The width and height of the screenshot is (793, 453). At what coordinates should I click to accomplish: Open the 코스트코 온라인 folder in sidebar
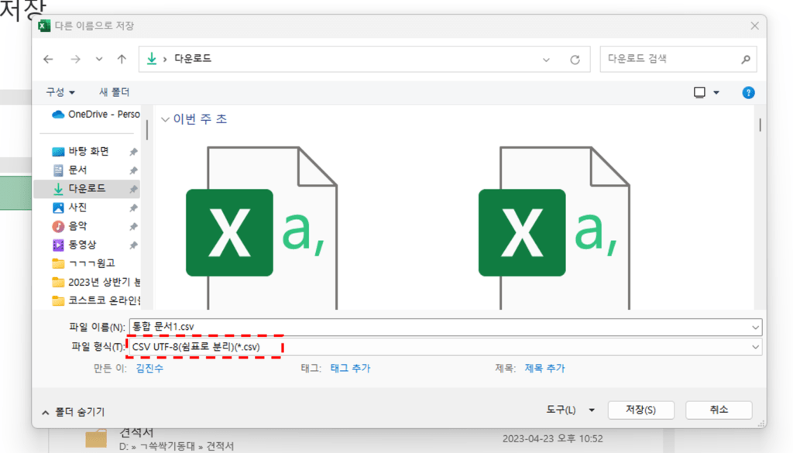(x=95, y=300)
